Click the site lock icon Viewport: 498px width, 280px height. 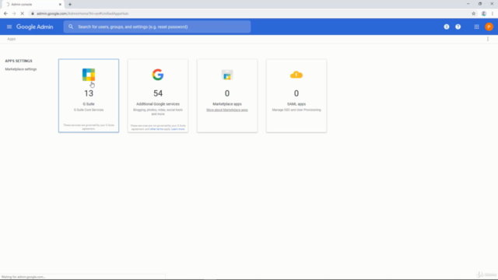[x=33, y=13]
